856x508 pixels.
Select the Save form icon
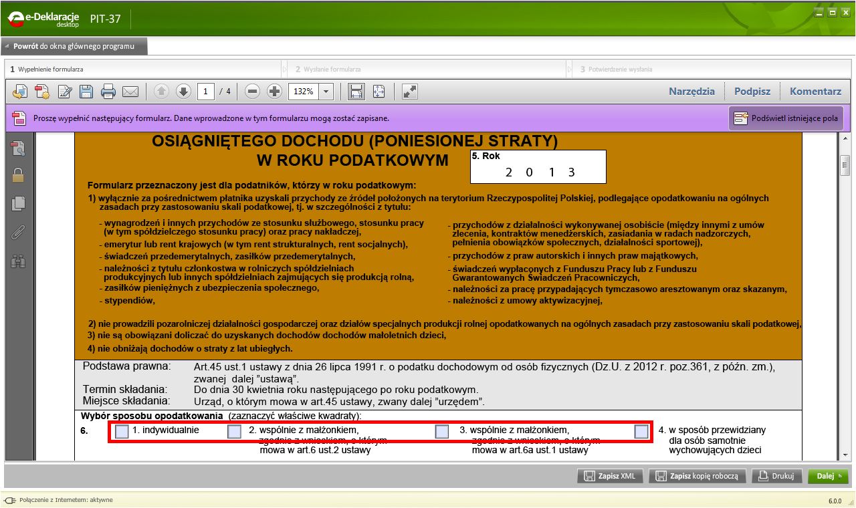point(86,92)
